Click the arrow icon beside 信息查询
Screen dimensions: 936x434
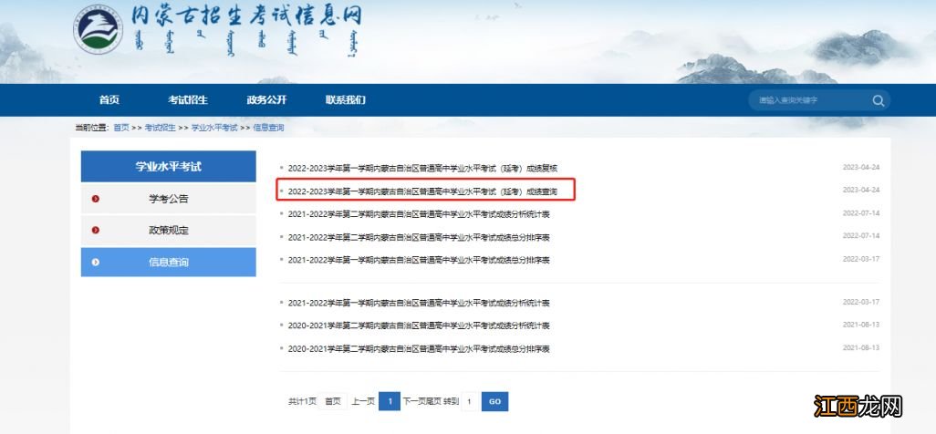(x=96, y=262)
